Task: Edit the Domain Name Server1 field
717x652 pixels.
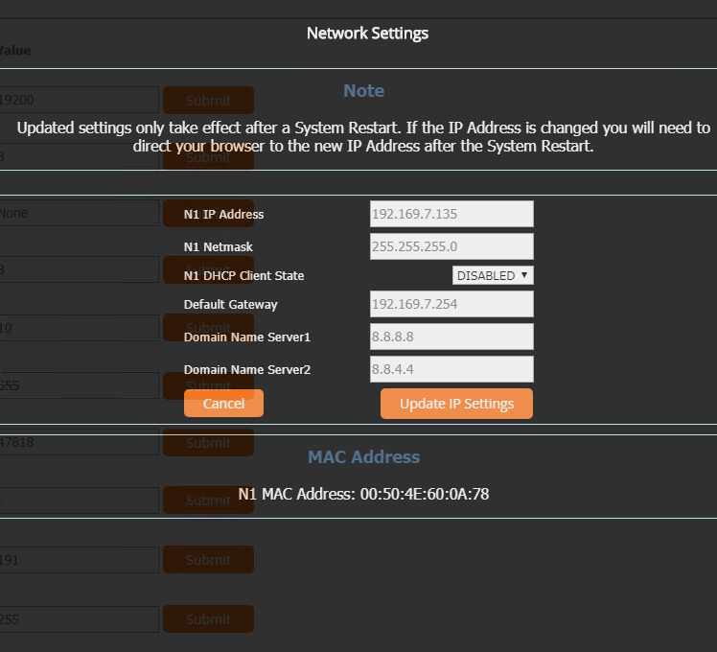Action: [x=451, y=337]
